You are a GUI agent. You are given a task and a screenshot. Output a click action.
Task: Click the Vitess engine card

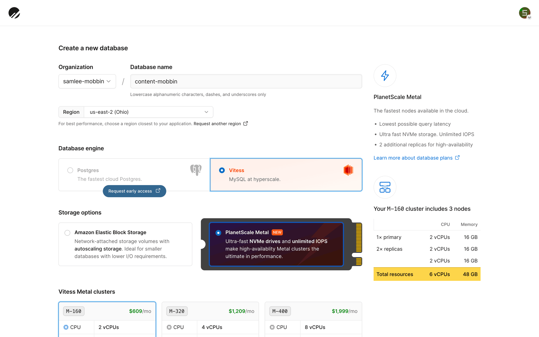286,175
